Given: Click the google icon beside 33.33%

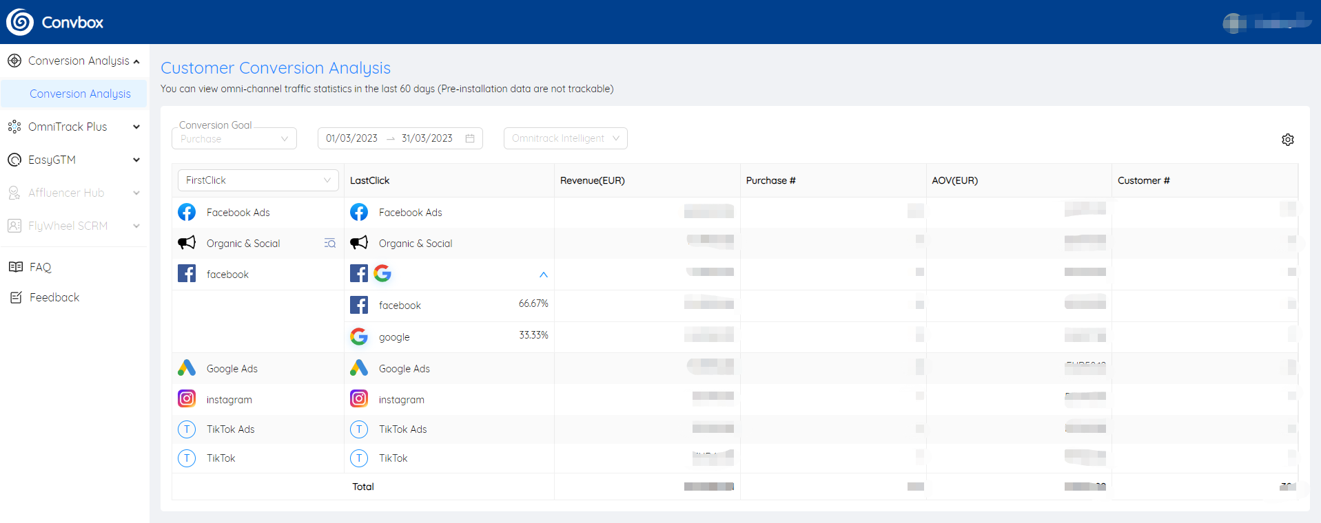Looking at the screenshot, I should pyautogui.click(x=359, y=337).
